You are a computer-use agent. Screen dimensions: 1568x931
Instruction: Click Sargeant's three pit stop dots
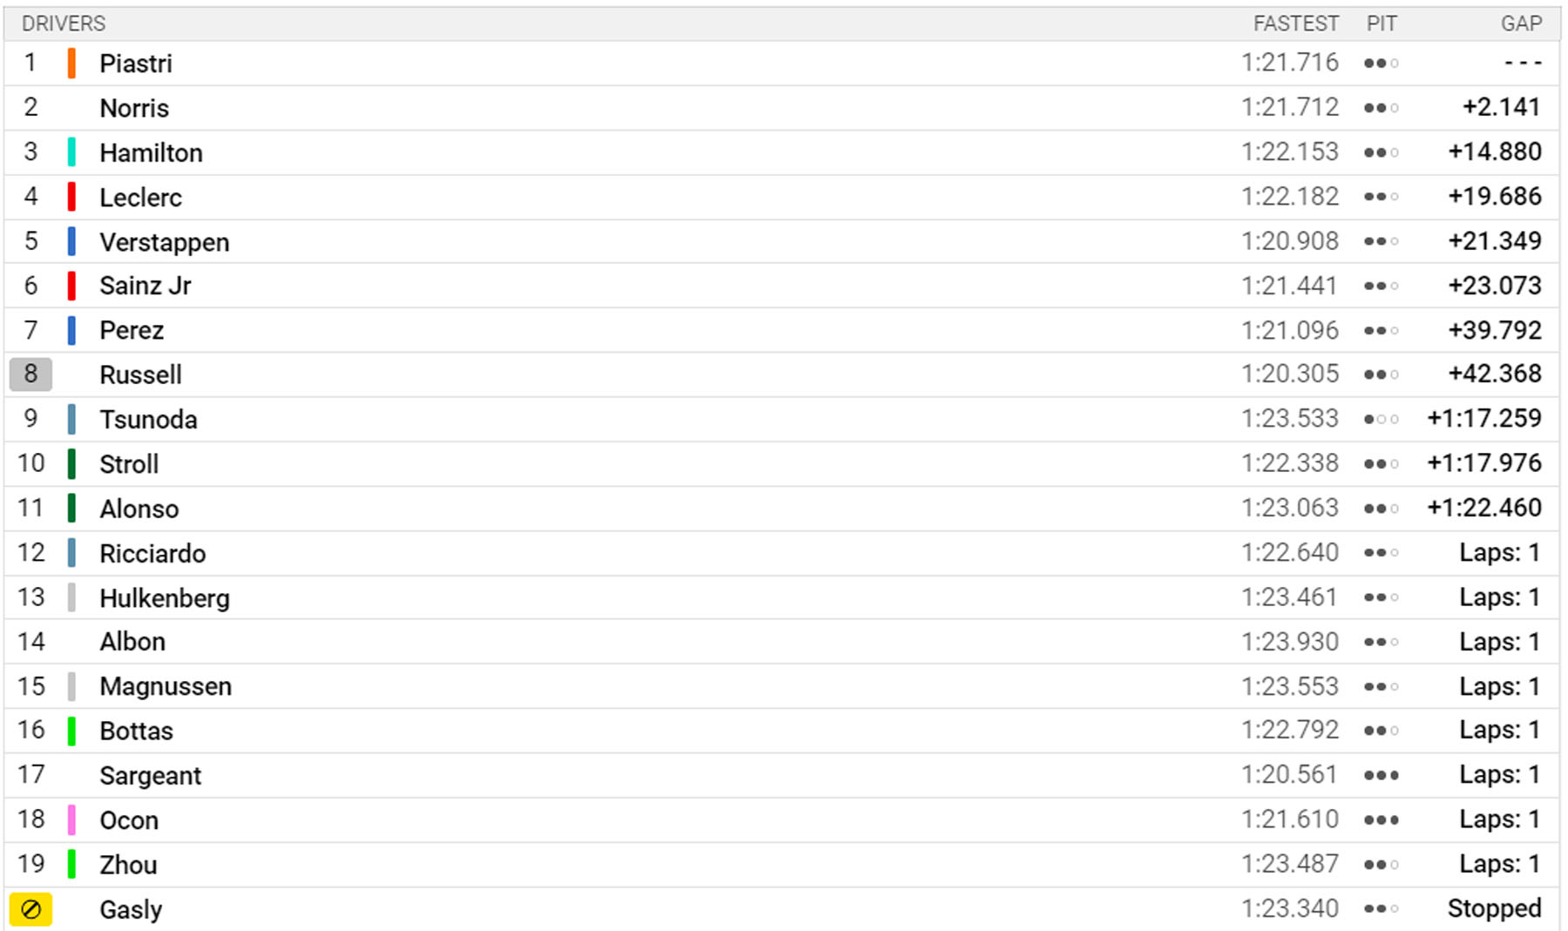1381,775
